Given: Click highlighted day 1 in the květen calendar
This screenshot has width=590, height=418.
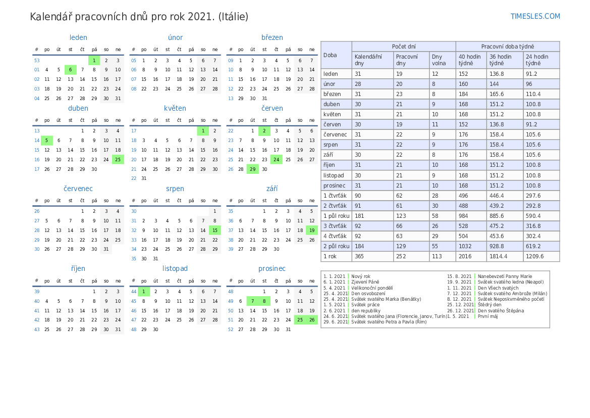Looking at the screenshot, I should [203, 131].
